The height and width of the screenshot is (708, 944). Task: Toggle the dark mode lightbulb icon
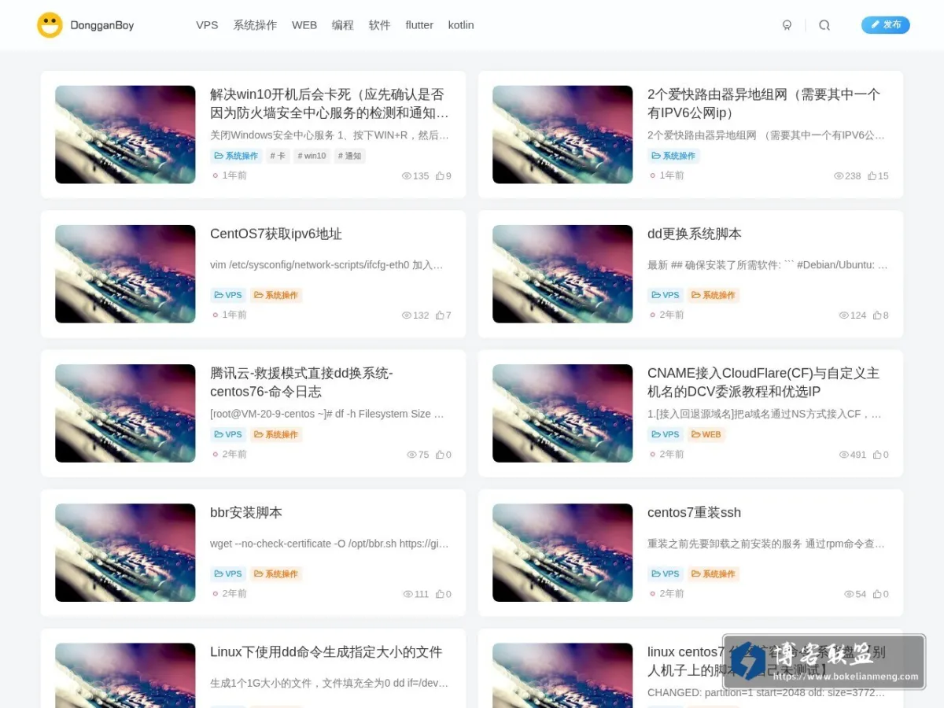787,25
